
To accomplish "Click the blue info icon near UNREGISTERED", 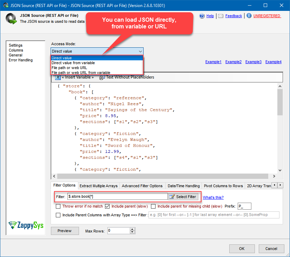I will click(x=249, y=16).
